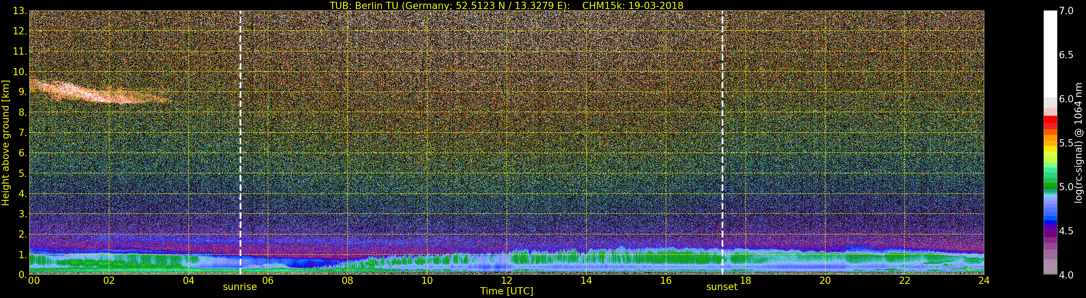Click the height axis tick '7.'
The image size is (1086, 298).
point(22,133)
